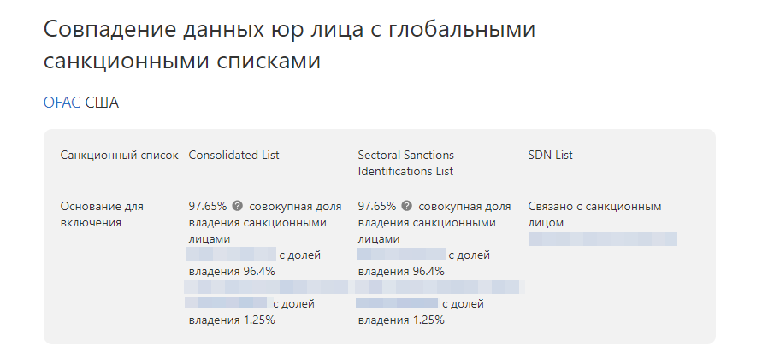Click владения 96.4% text in Consolidated List

232,272
